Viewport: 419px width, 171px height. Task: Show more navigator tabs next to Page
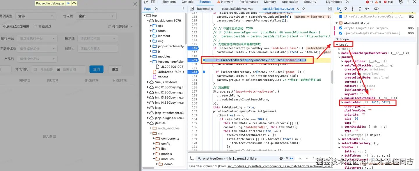point(157,9)
